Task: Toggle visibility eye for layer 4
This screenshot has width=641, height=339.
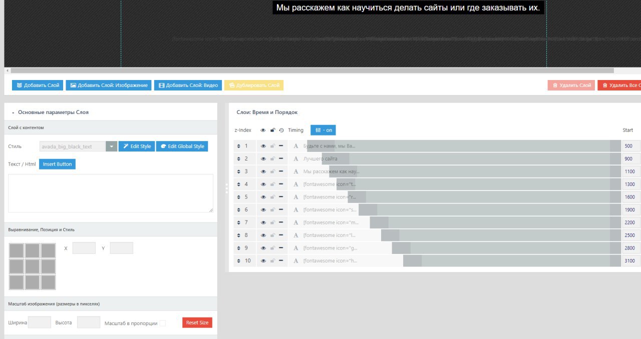Action: 263,184
